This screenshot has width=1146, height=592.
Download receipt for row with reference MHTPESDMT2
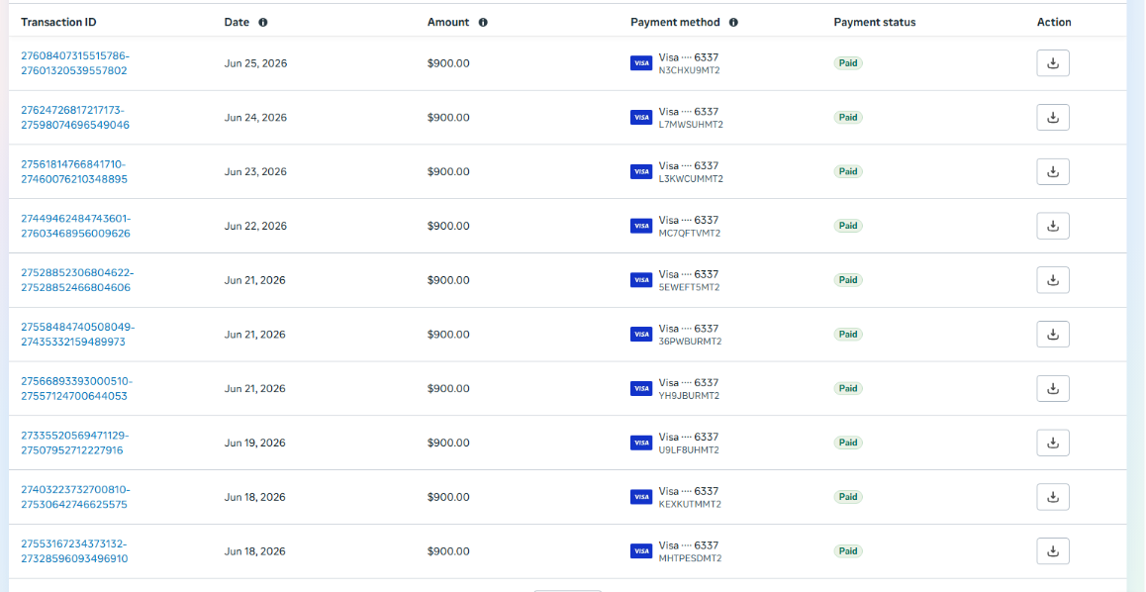tap(1052, 551)
